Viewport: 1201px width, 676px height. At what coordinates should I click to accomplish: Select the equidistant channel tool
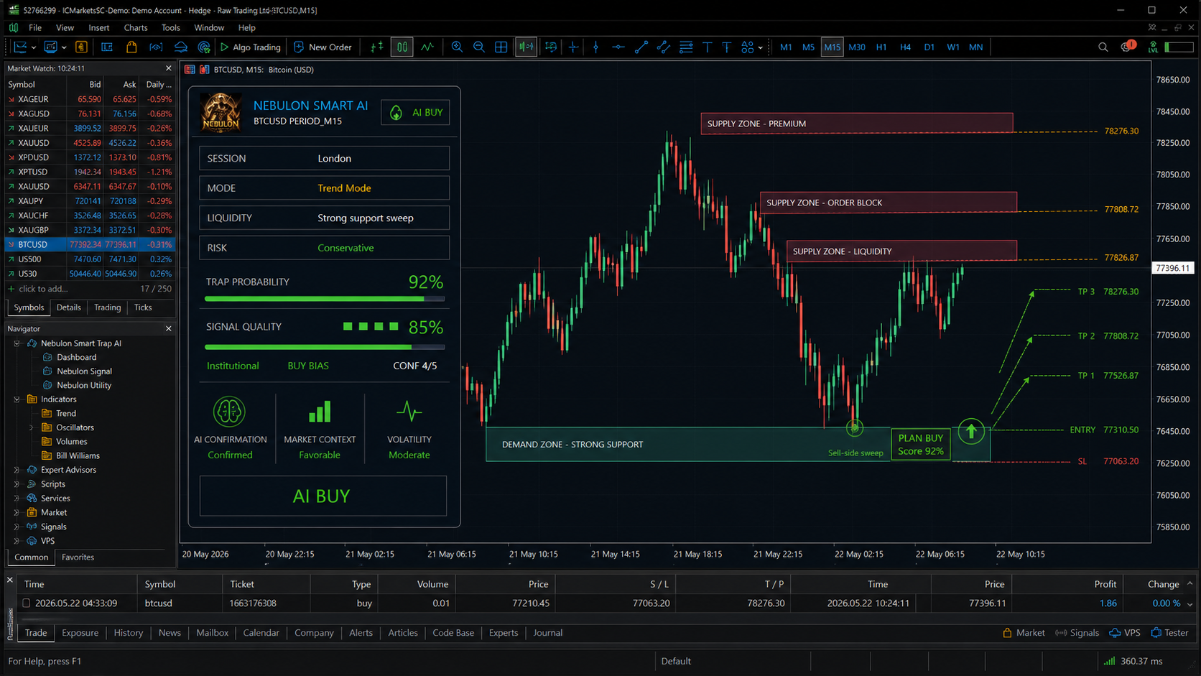663,47
